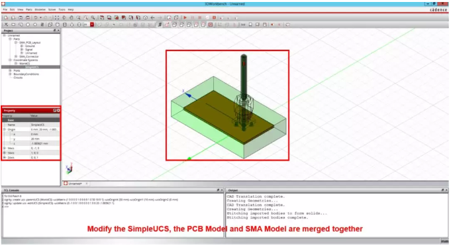This screenshot has width=451, height=246.
Task: Select the draw rectangle shape icon
Action: [13, 25]
